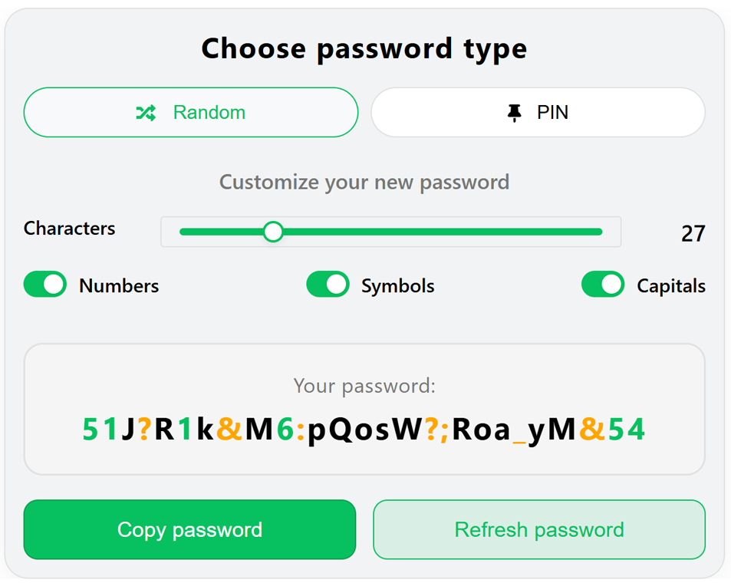Select the generated password text

[364, 430]
